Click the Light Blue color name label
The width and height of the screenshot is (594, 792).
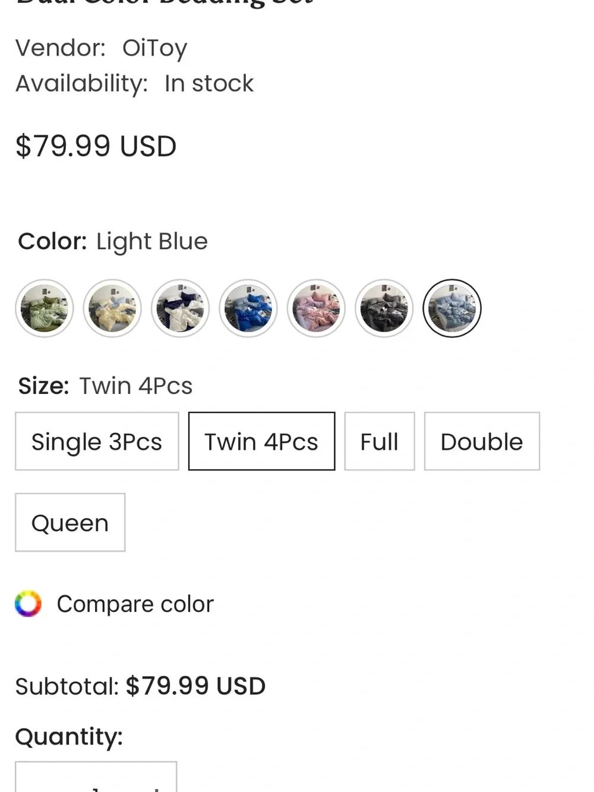tap(152, 242)
